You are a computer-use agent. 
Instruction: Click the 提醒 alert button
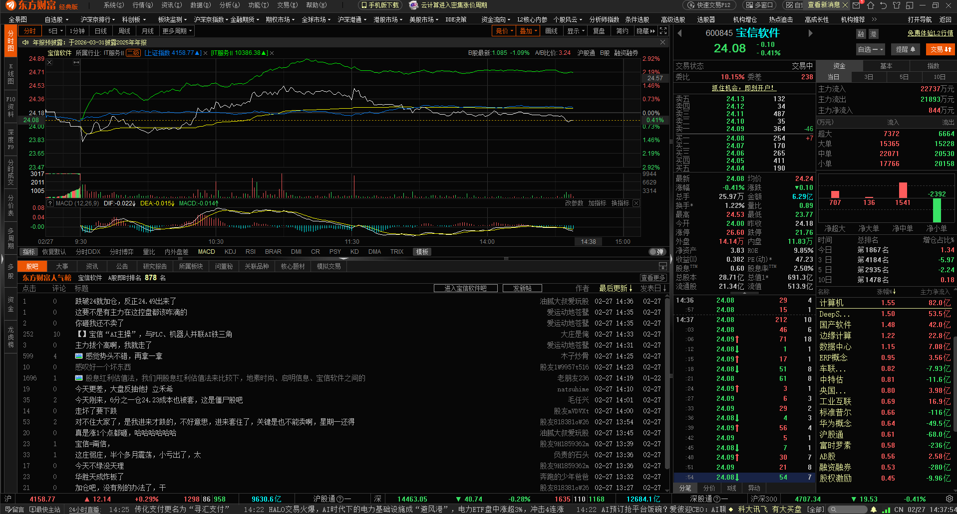[905, 49]
